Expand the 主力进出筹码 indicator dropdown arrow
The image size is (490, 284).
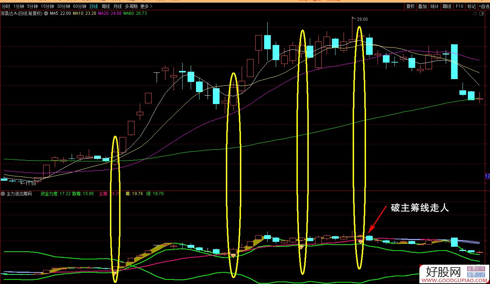click(x=3, y=194)
